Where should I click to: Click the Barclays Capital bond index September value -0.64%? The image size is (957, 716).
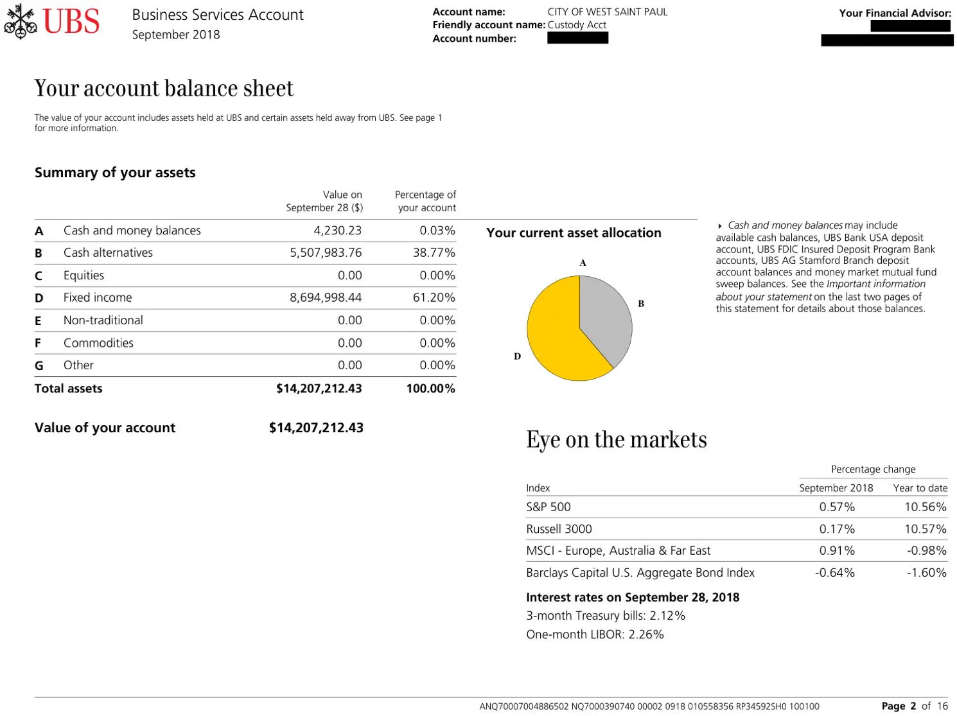835,573
